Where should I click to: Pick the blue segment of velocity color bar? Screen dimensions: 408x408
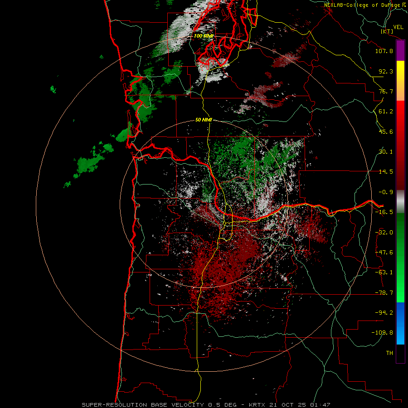(400, 323)
